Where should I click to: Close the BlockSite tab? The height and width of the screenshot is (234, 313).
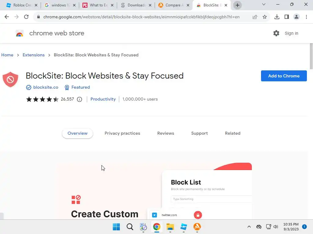click(x=226, y=5)
